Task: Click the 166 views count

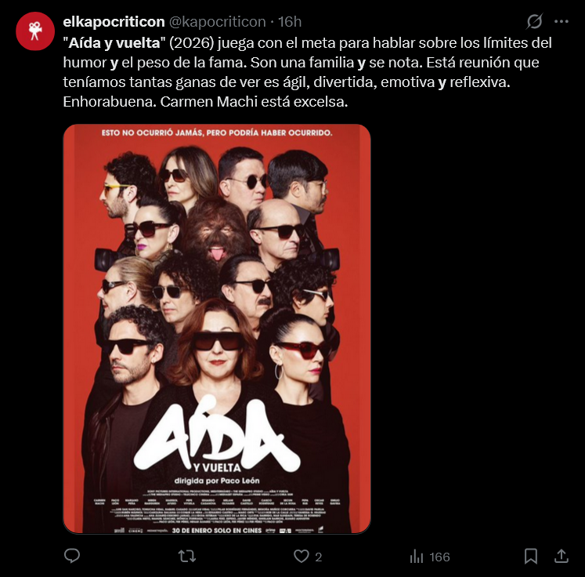Action: pyautogui.click(x=439, y=557)
